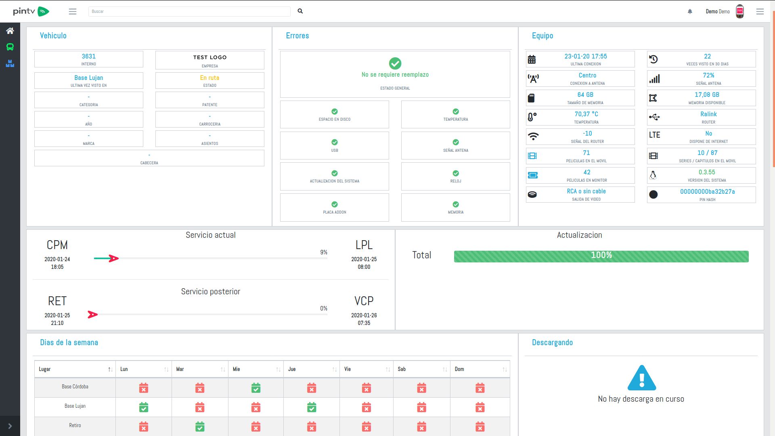Open the right-side hamburger menu
775x436 pixels.
(x=760, y=12)
